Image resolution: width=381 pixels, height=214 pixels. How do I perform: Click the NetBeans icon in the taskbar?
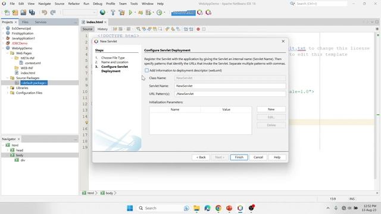240,208
